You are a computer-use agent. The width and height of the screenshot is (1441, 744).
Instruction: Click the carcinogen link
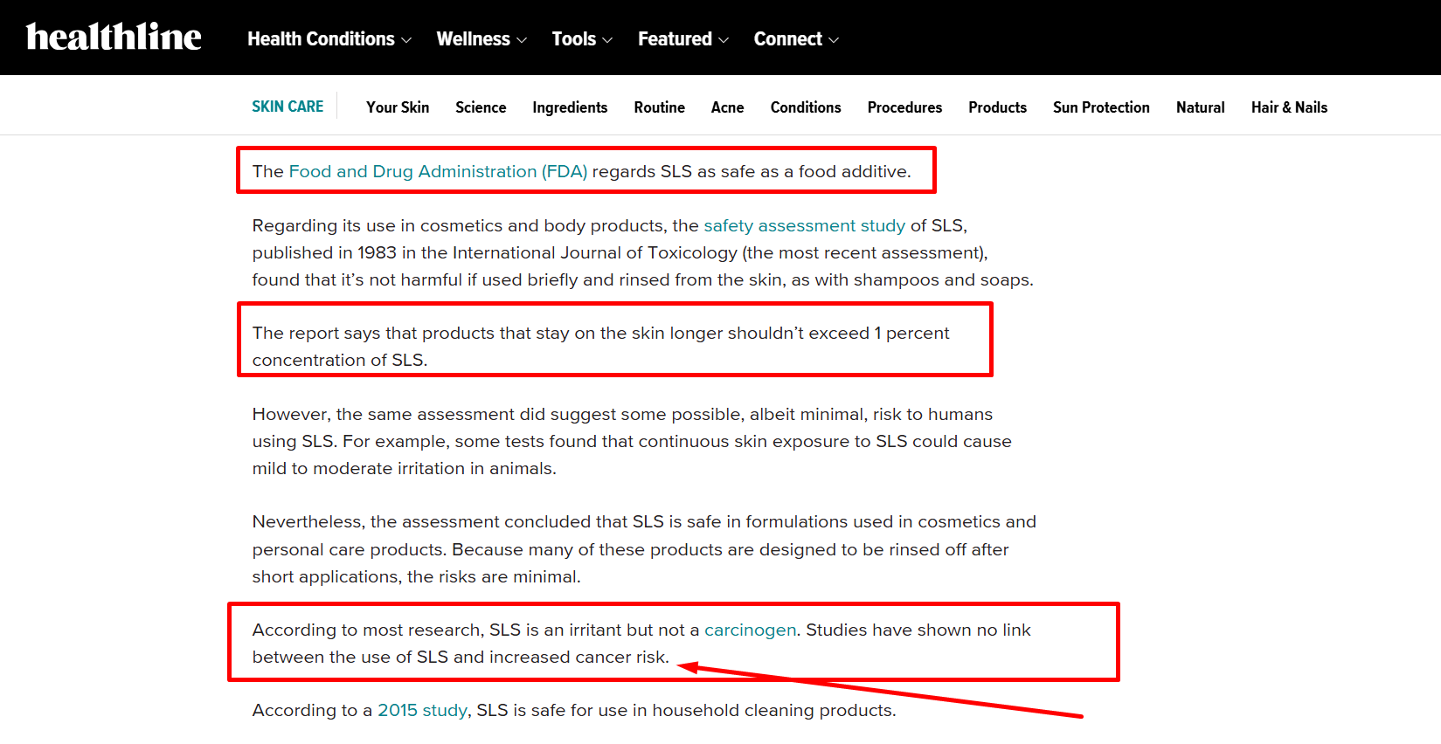[x=751, y=630]
